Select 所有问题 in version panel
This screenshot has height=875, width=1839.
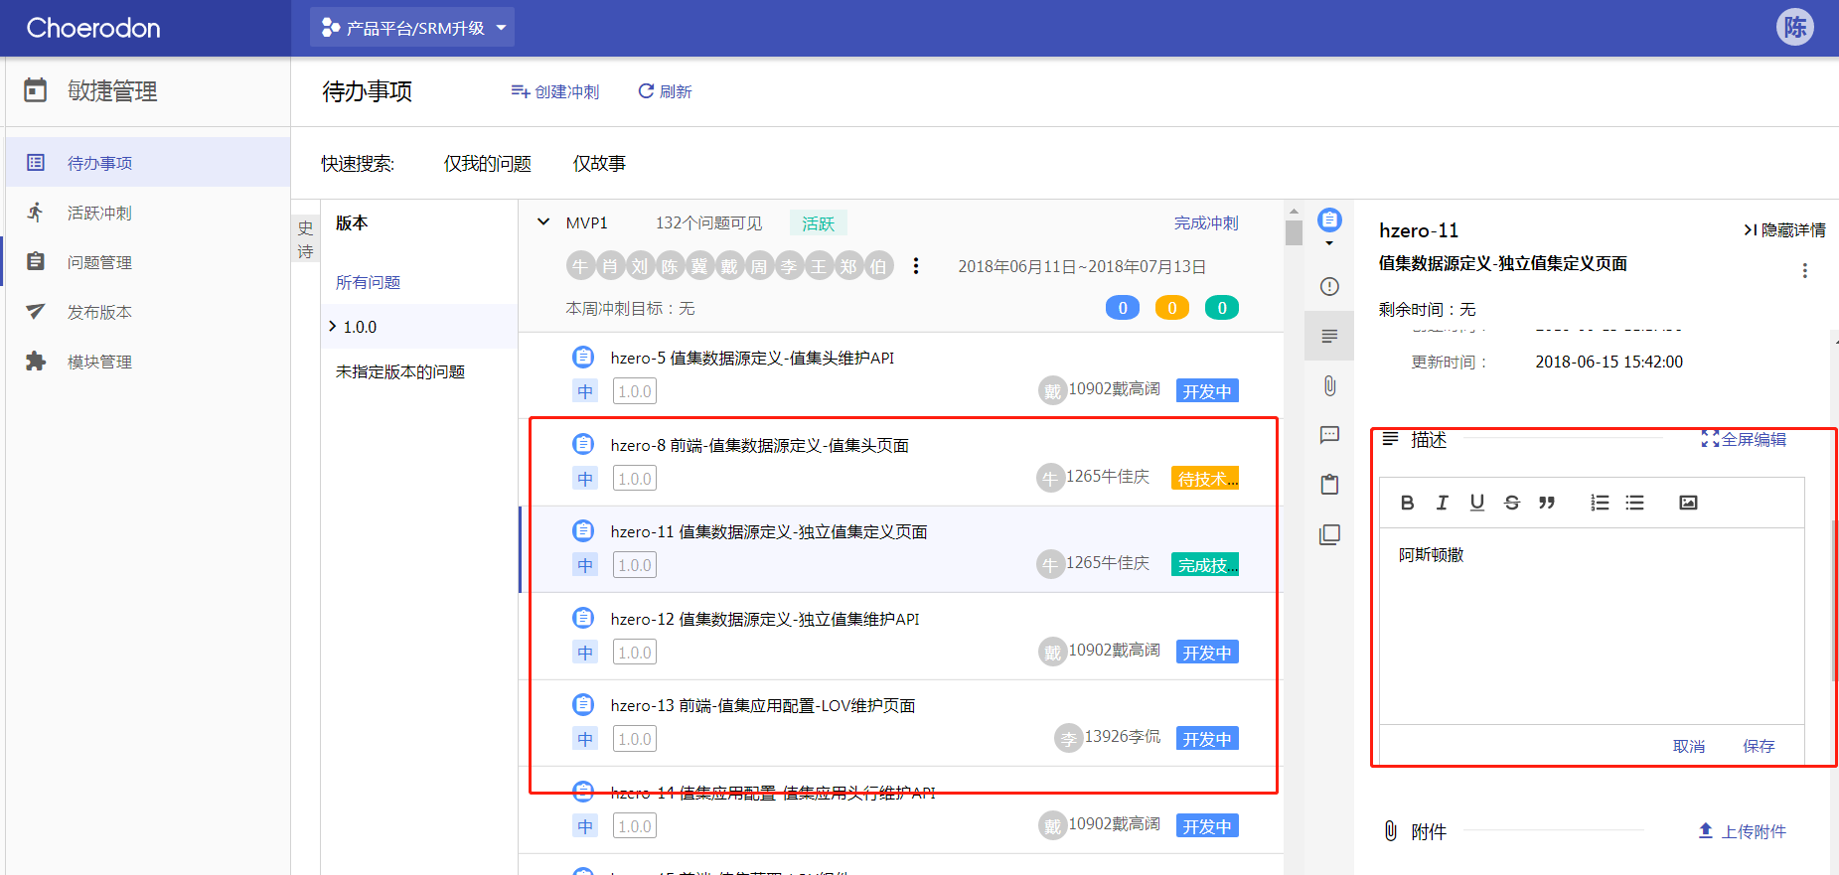(368, 282)
